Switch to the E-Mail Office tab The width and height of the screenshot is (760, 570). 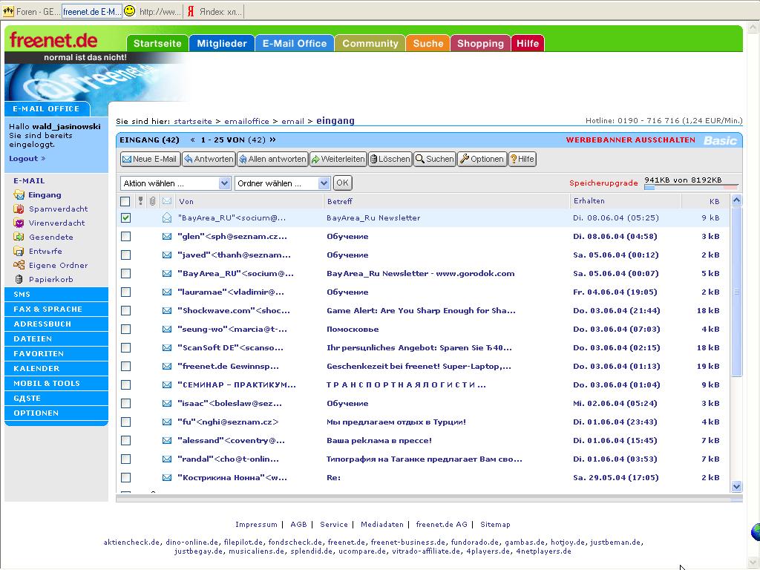pos(295,43)
